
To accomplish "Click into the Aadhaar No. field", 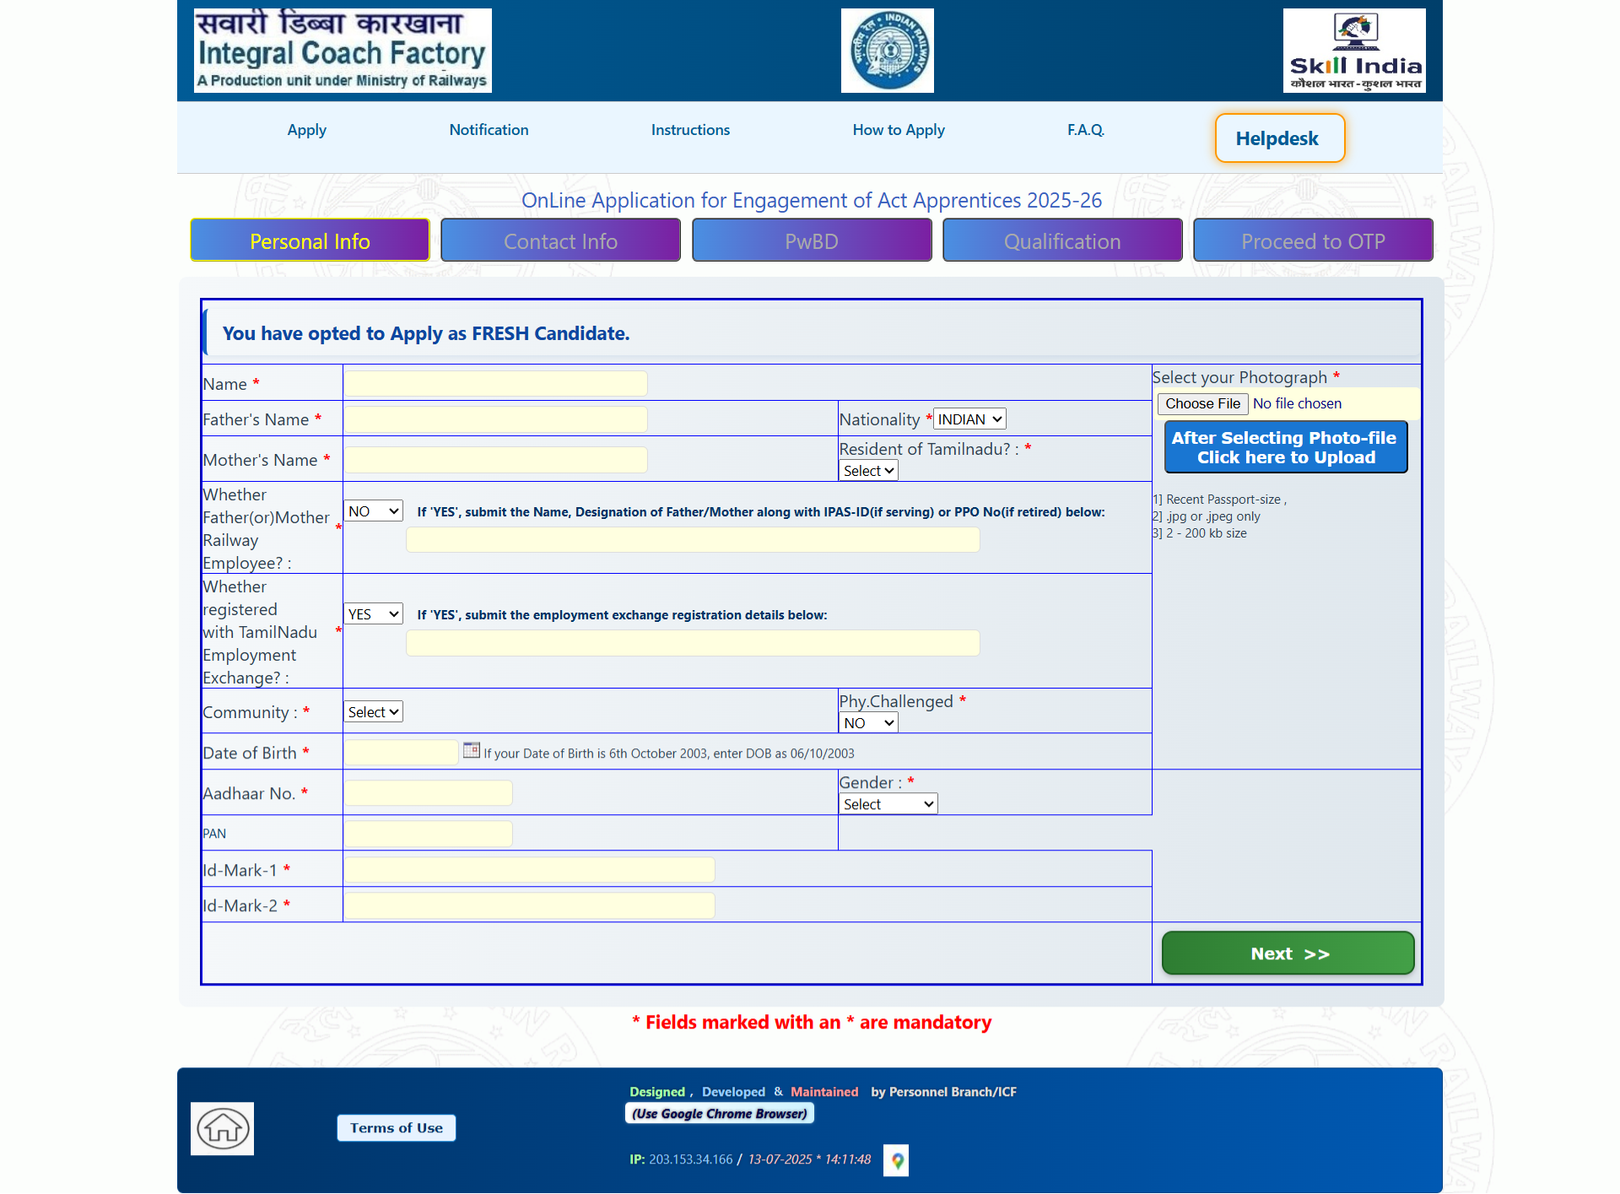I will point(429,793).
